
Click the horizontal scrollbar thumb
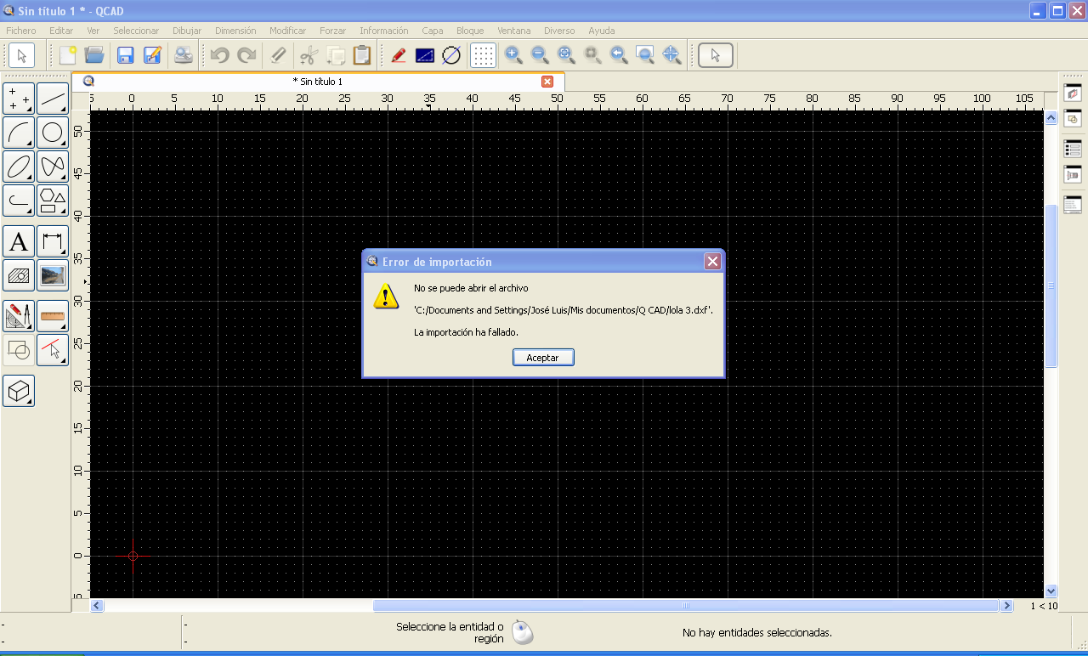point(685,606)
